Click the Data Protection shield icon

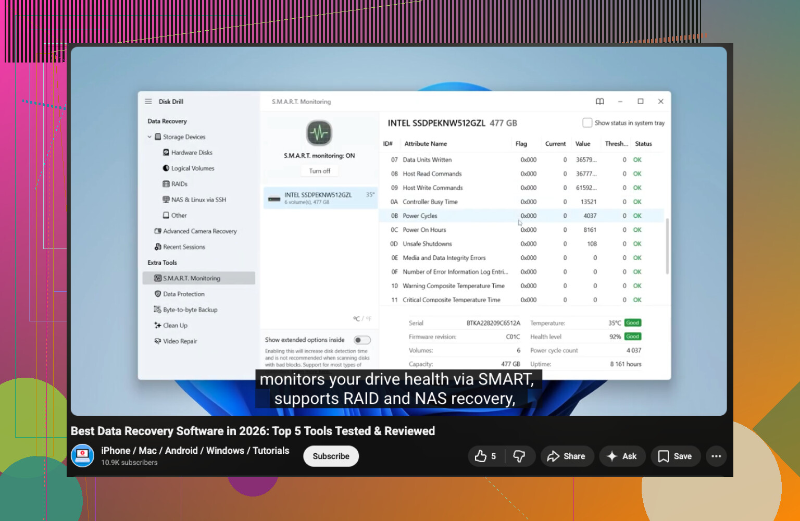click(158, 294)
